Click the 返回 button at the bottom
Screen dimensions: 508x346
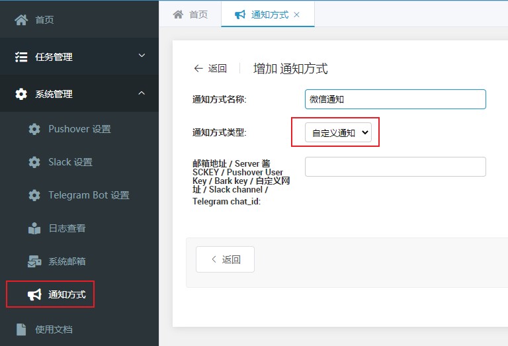tap(225, 259)
